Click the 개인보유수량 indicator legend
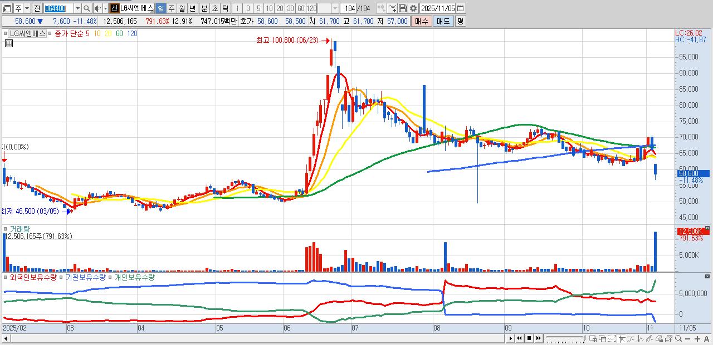 135,277
